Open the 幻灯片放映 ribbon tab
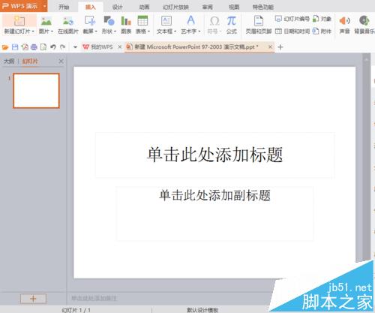 click(175, 7)
